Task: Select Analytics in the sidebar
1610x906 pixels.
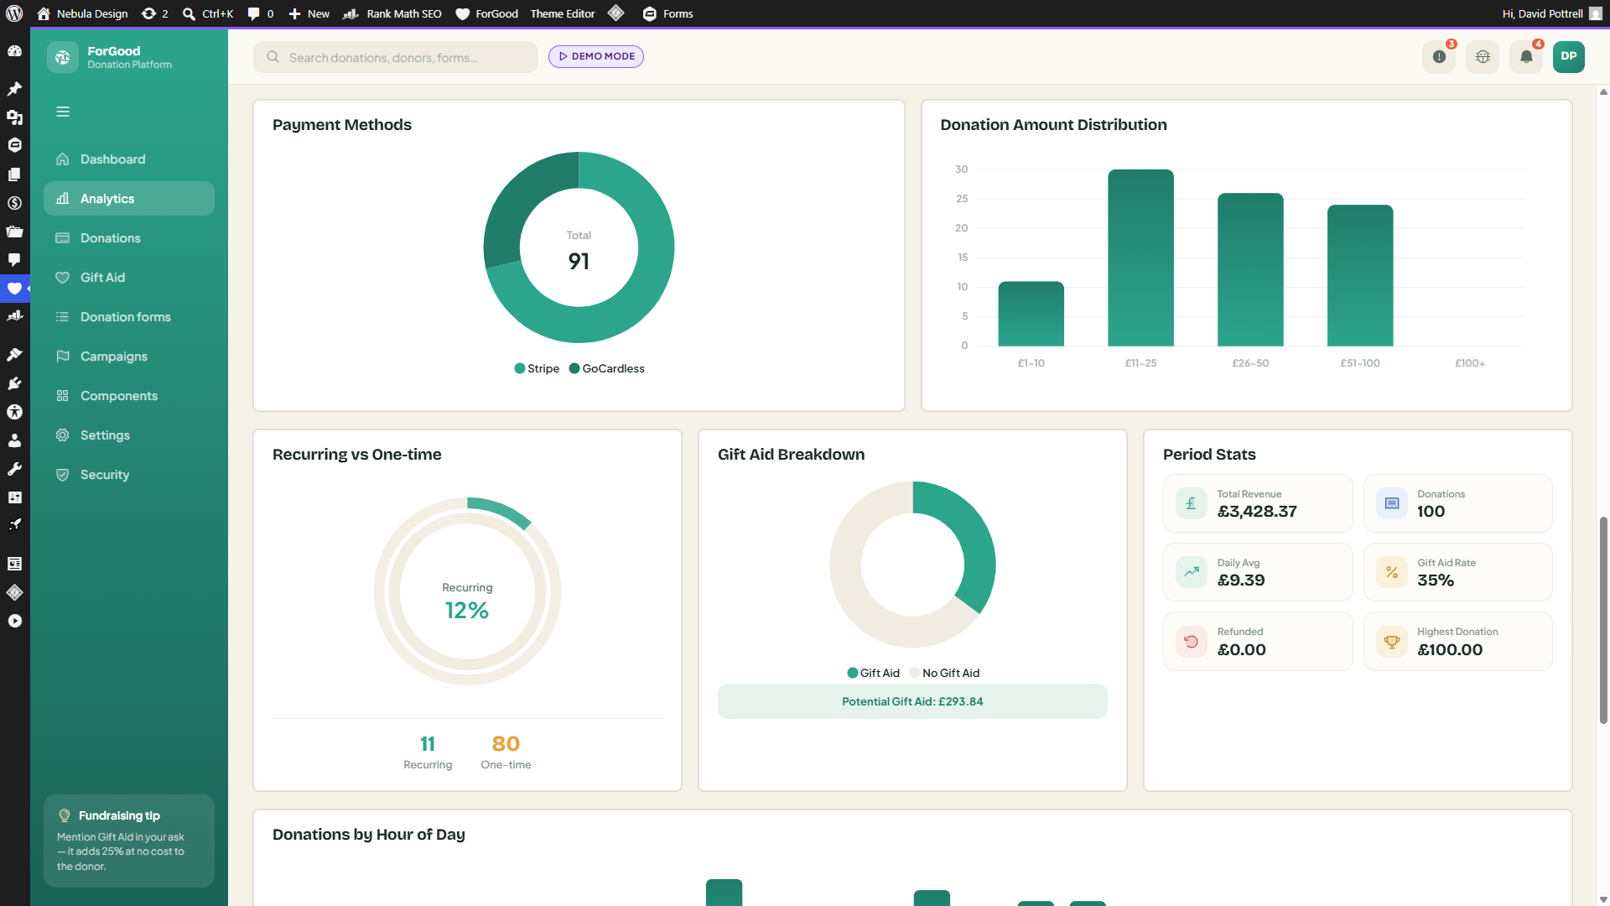Action: (x=129, y=199)
